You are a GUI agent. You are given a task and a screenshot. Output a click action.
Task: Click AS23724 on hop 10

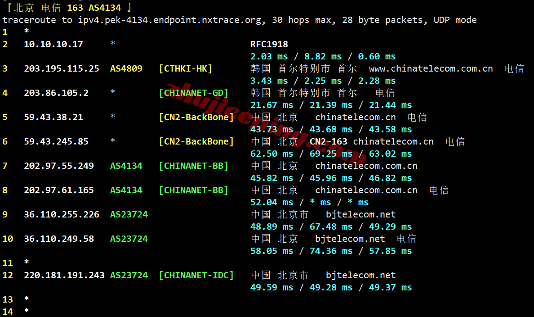tap(129, 239)
